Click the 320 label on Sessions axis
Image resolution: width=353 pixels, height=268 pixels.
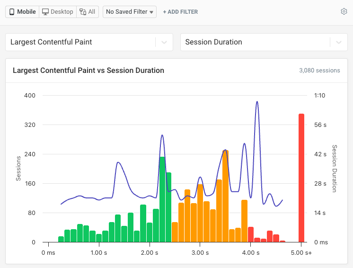click(x=30, y=125)
